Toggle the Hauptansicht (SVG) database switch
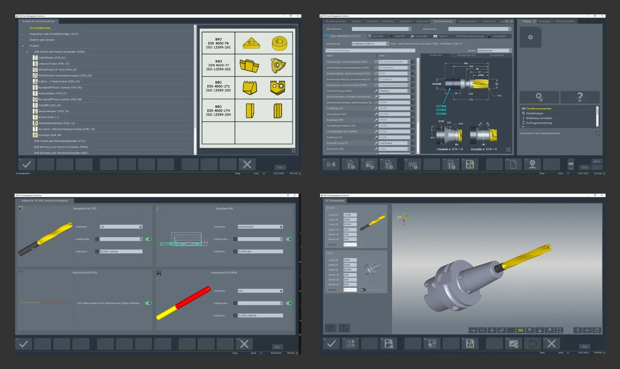 [148, 303]
